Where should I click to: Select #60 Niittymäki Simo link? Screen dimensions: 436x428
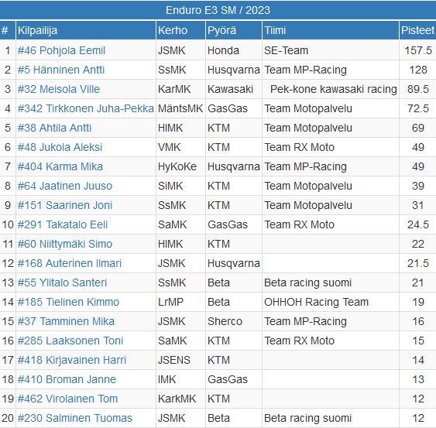coord(65,244)
